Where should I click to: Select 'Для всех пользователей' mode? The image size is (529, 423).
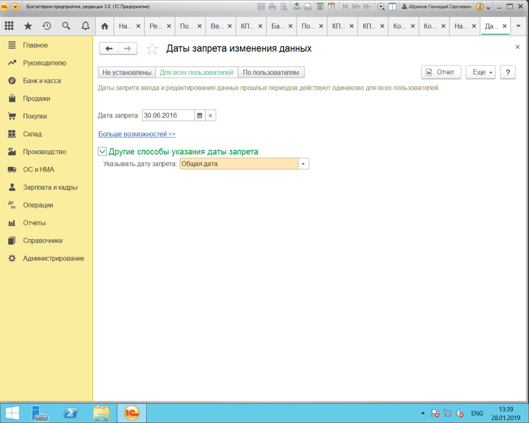point(196,72)
